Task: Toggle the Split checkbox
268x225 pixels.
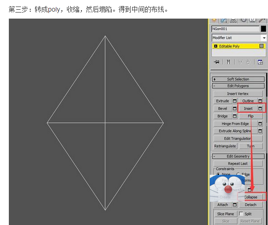Action: (x=241, y=213)
